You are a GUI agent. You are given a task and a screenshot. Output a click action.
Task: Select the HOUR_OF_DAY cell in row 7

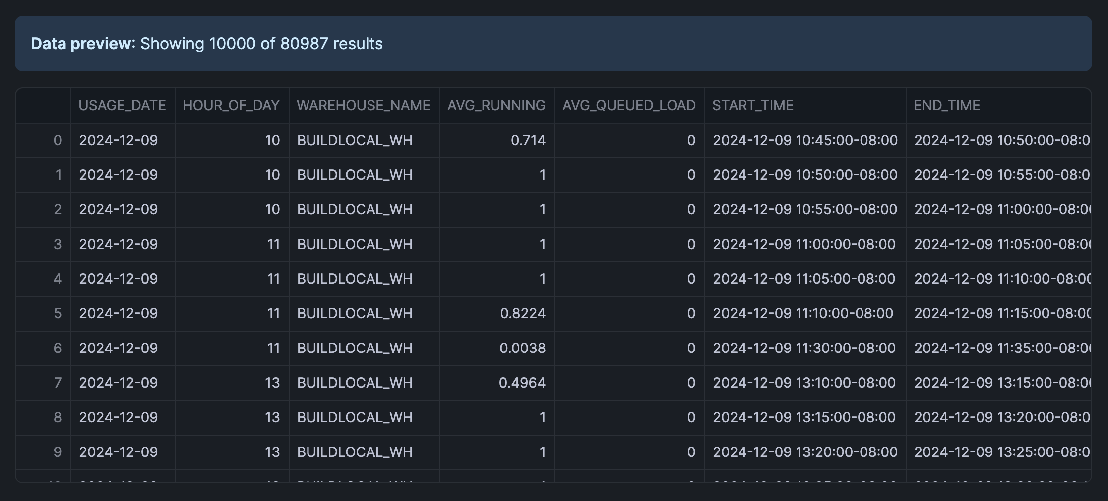point(272,383)
